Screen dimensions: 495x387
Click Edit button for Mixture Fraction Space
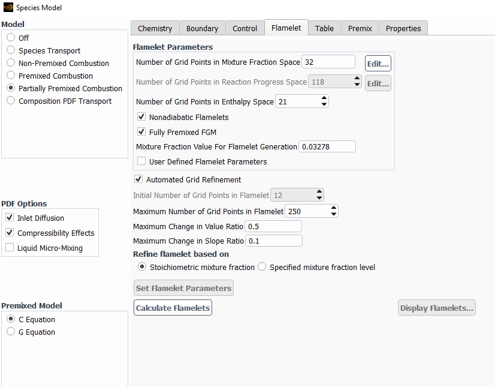click(378, 64)
